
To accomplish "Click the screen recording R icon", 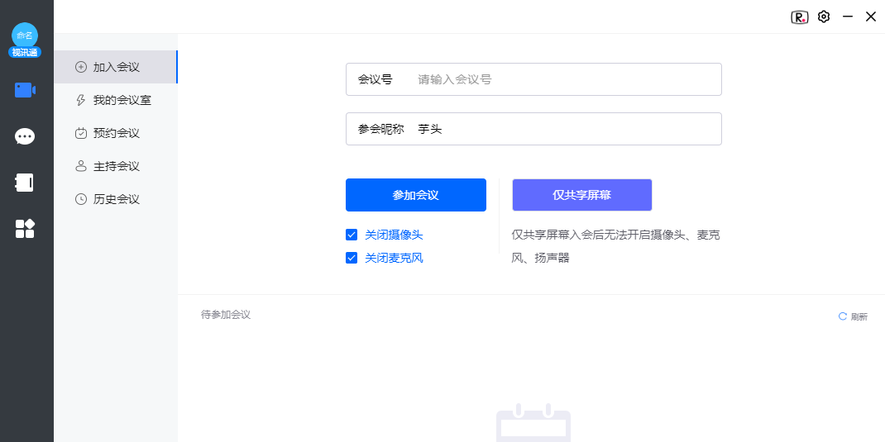I will [799, 17].
